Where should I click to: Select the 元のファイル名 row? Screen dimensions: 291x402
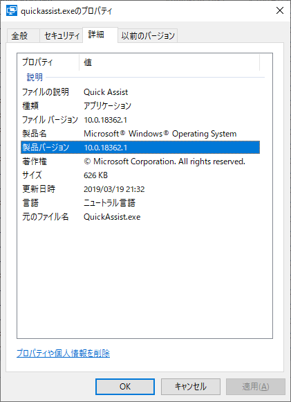pos(140,217)
